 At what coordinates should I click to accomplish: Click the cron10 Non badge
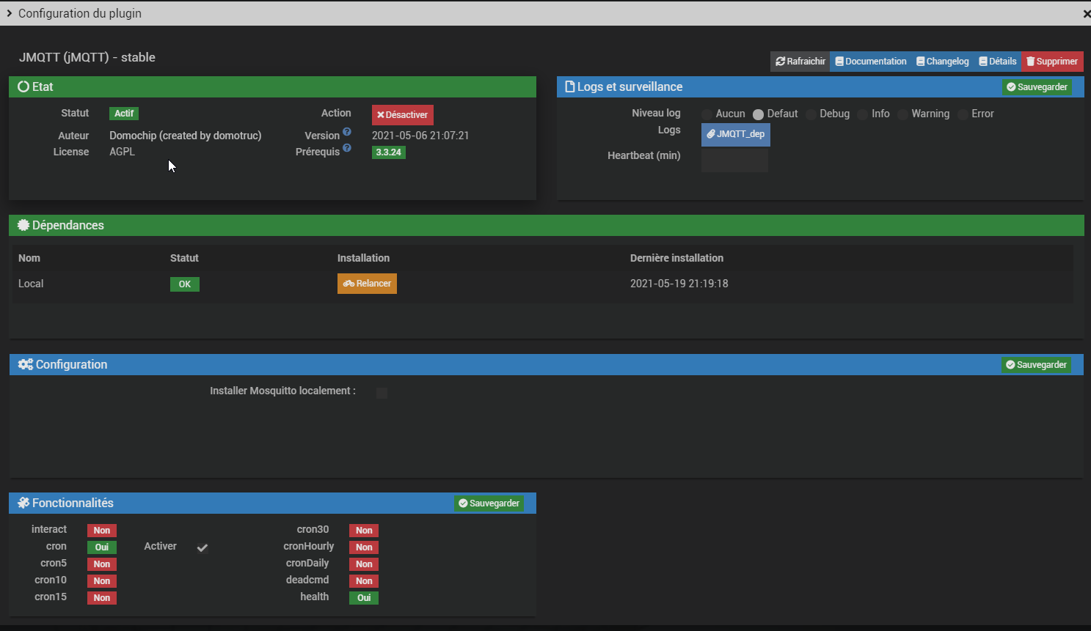click(102, 581)
